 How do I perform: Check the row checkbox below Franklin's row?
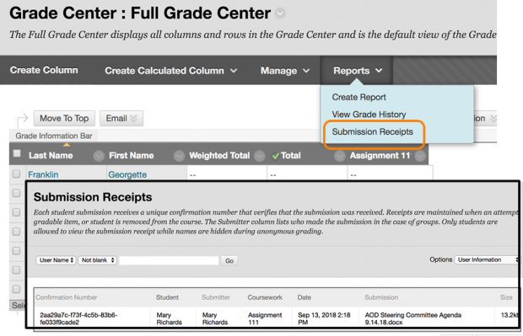(16, 193)
